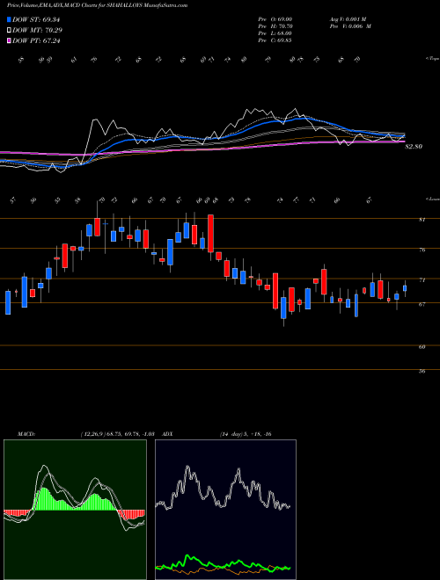
Task: Click the green MACD histogram's highest bars
Action: (45, 498)
